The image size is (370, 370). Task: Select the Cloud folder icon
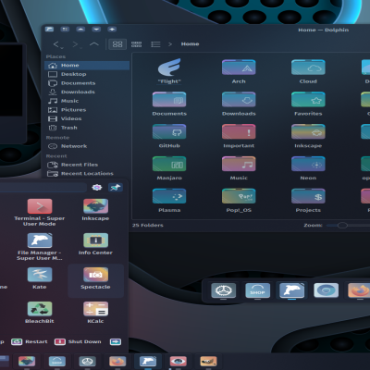tap(308, 71)
